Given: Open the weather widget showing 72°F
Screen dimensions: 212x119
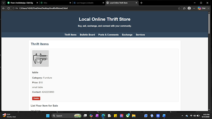Looking at the screenshot, I should point(9,116).
